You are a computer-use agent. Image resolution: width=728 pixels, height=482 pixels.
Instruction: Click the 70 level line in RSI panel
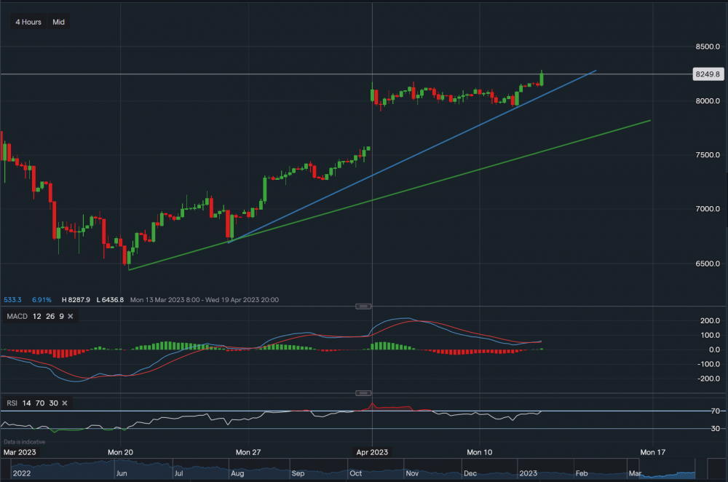[x=291, y=411]
